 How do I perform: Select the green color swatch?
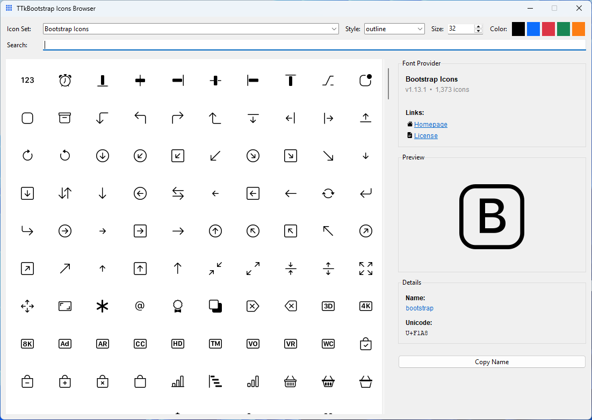click(x=563, y=28)
